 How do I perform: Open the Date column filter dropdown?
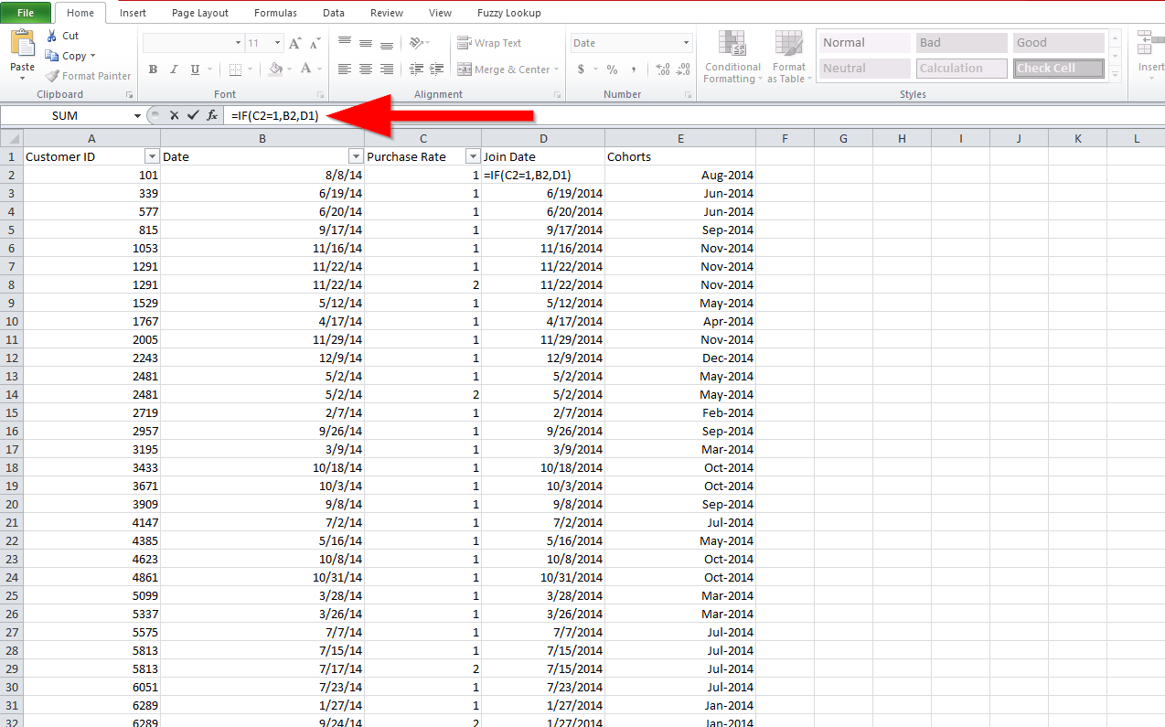356,156
